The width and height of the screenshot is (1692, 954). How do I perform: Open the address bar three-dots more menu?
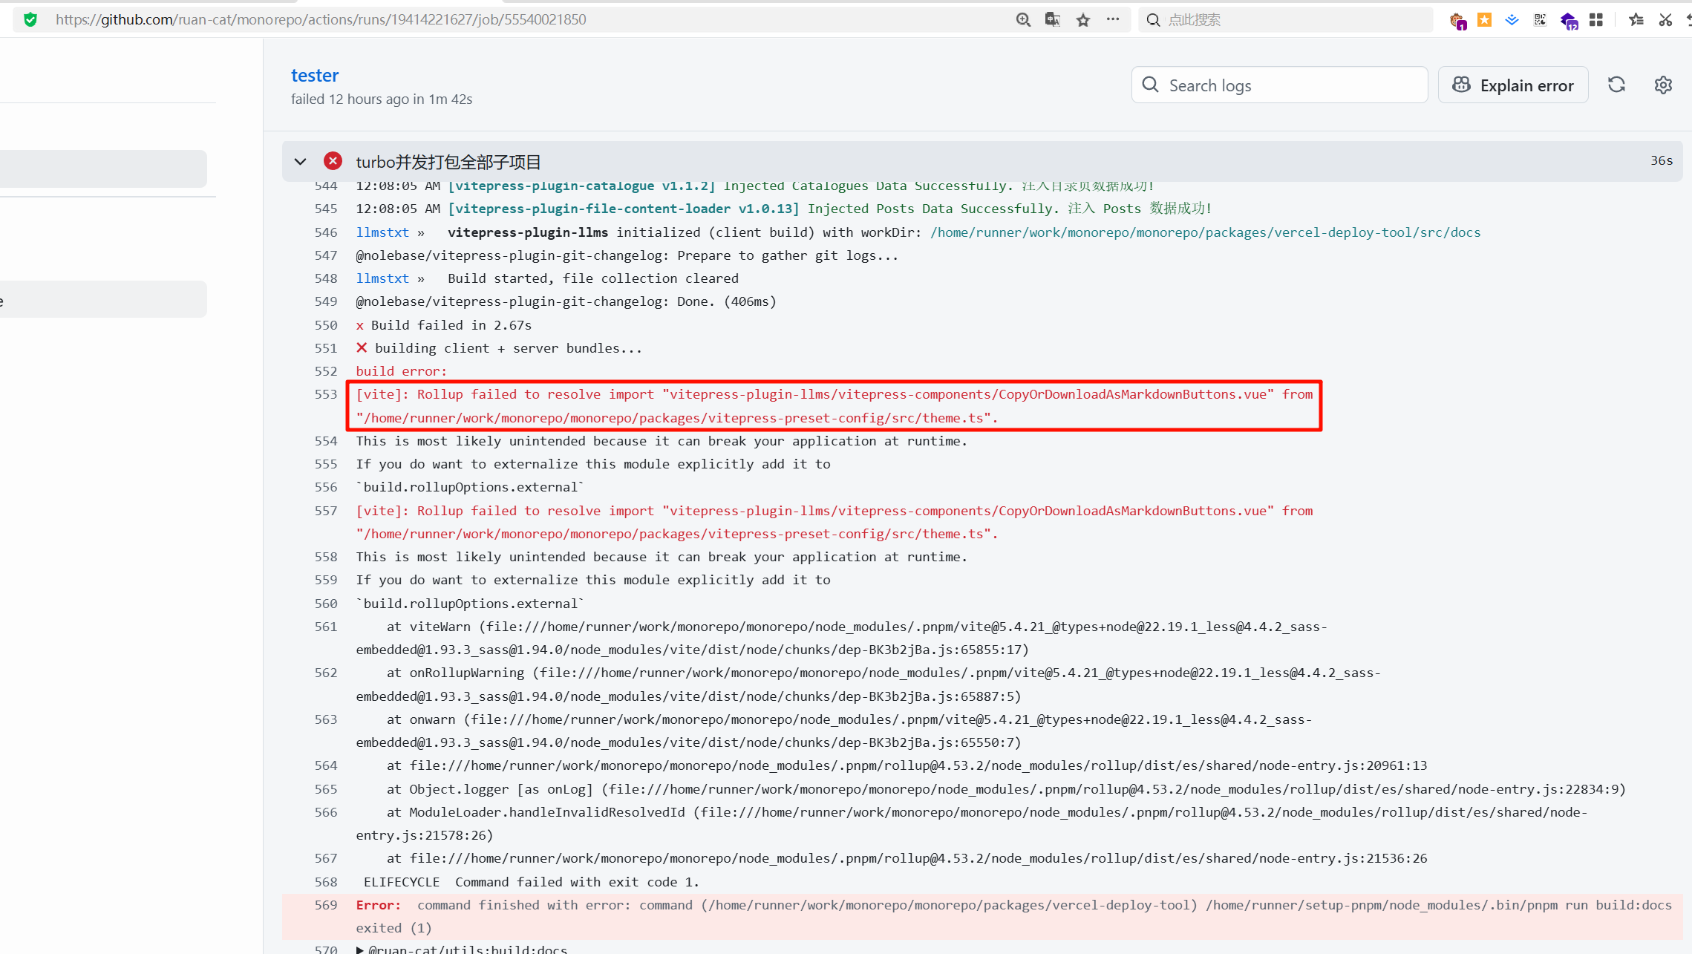point(1112,19)
